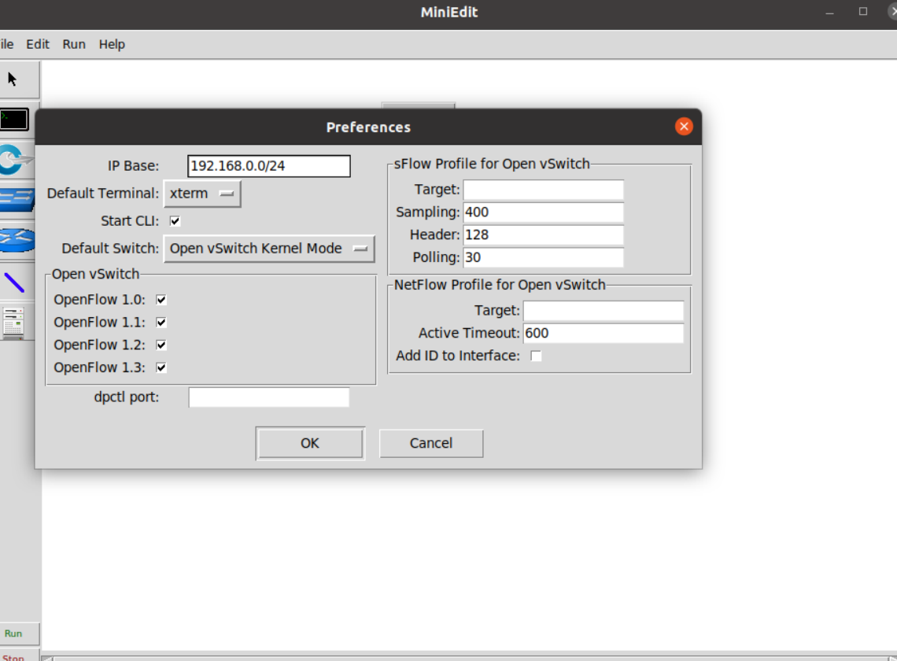Open the Default Terminal xterm dropdown
The height and width of the screenshot is (661, 897).
click(x=202, y=194)
